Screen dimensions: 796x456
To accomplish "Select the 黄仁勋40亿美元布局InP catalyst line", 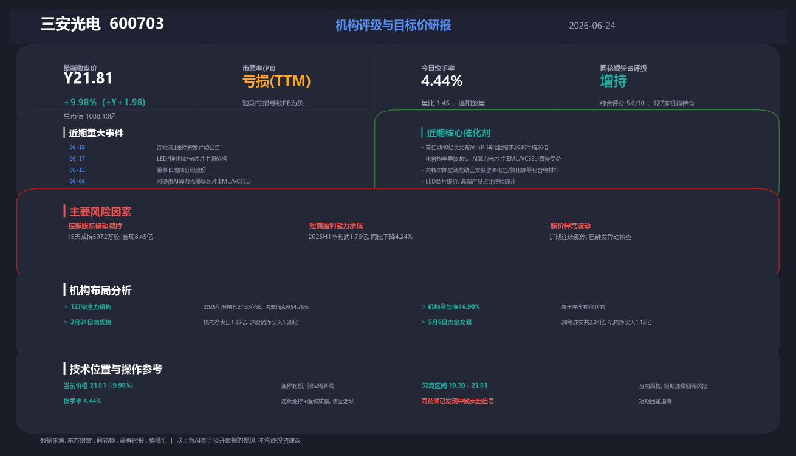I will click(x=484, y=147).
